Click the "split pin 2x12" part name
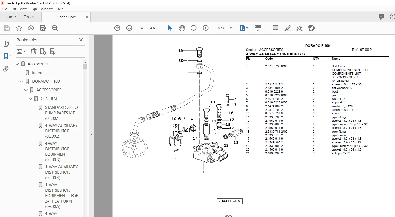The height and width of the screenshot is (217, 395). [341, 153]
